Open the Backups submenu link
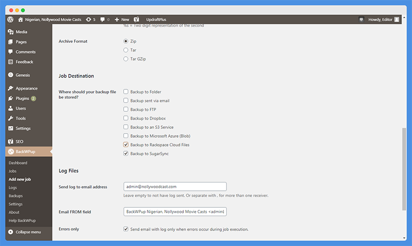Screen dimensions: 412x246 click(x=15, y=196)
